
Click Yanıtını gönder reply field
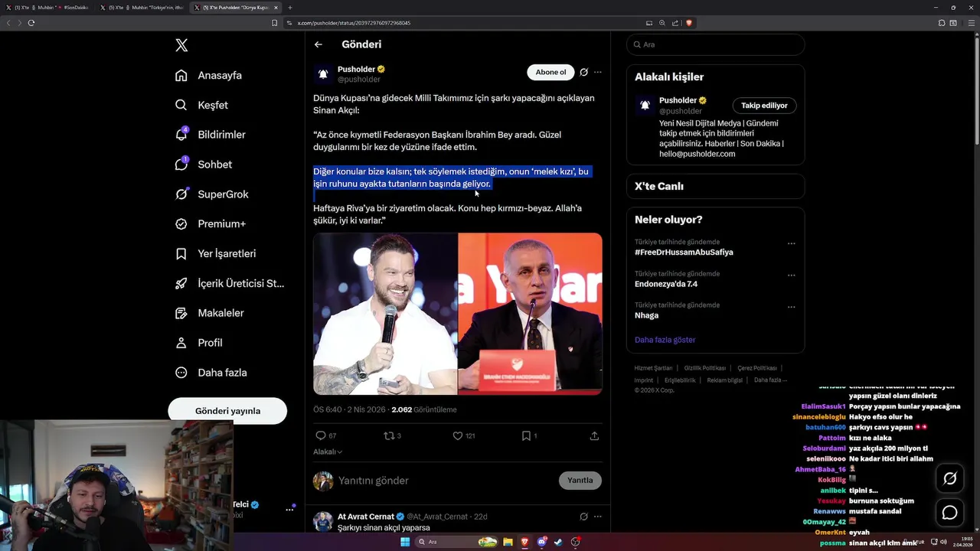coord(444,481)
